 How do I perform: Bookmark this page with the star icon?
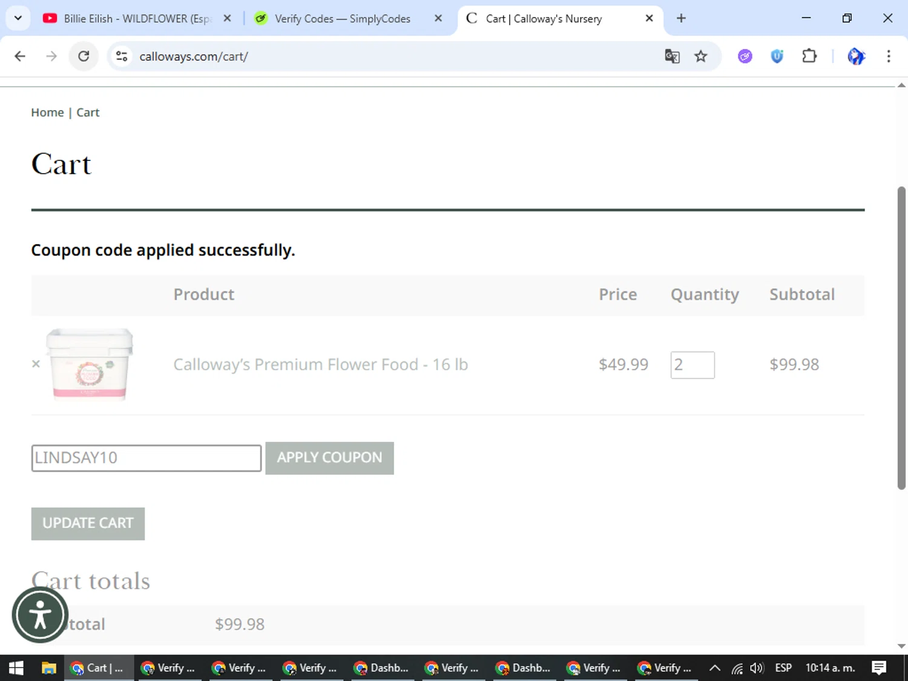[x=700, y=56]
